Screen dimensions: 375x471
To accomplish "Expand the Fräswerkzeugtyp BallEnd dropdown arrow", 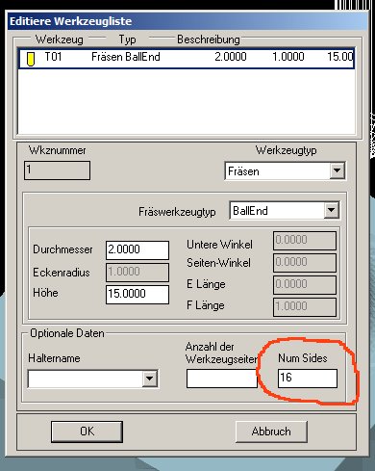I will (332, 211).
